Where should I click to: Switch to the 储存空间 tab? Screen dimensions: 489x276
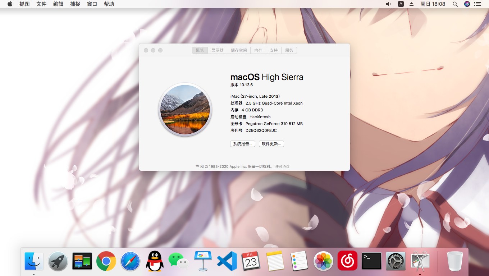[239, 50]
